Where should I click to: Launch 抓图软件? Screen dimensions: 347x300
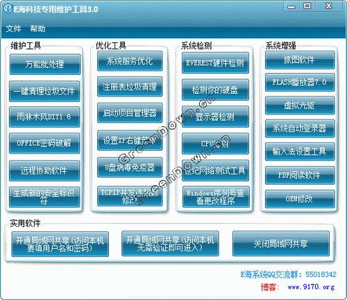point(300,60)
